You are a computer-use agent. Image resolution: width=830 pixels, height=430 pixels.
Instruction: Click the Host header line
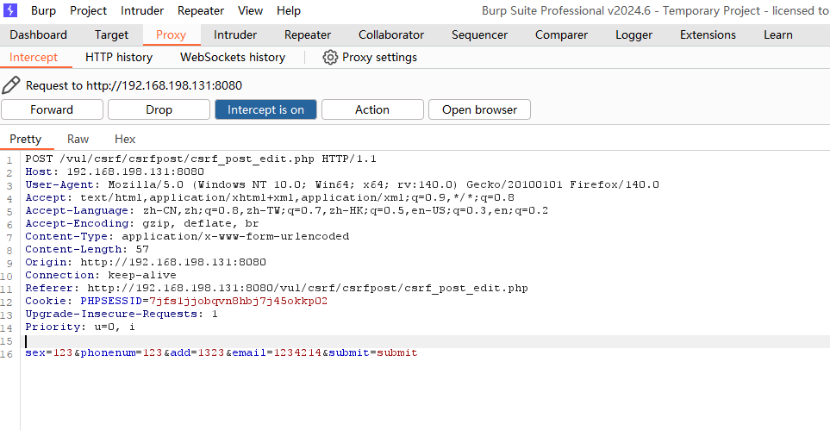tap(115, 171)
